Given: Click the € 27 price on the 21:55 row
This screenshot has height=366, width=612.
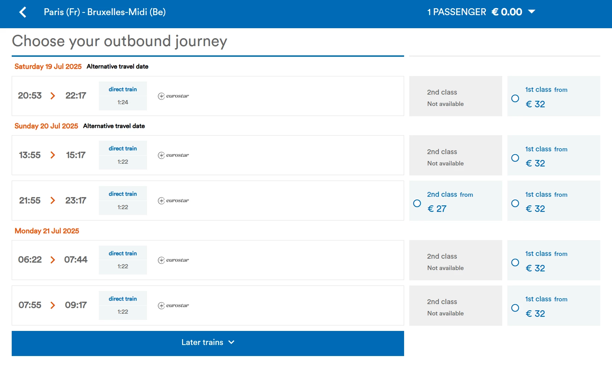Looking at the screenshot, I should pos(437,209).
